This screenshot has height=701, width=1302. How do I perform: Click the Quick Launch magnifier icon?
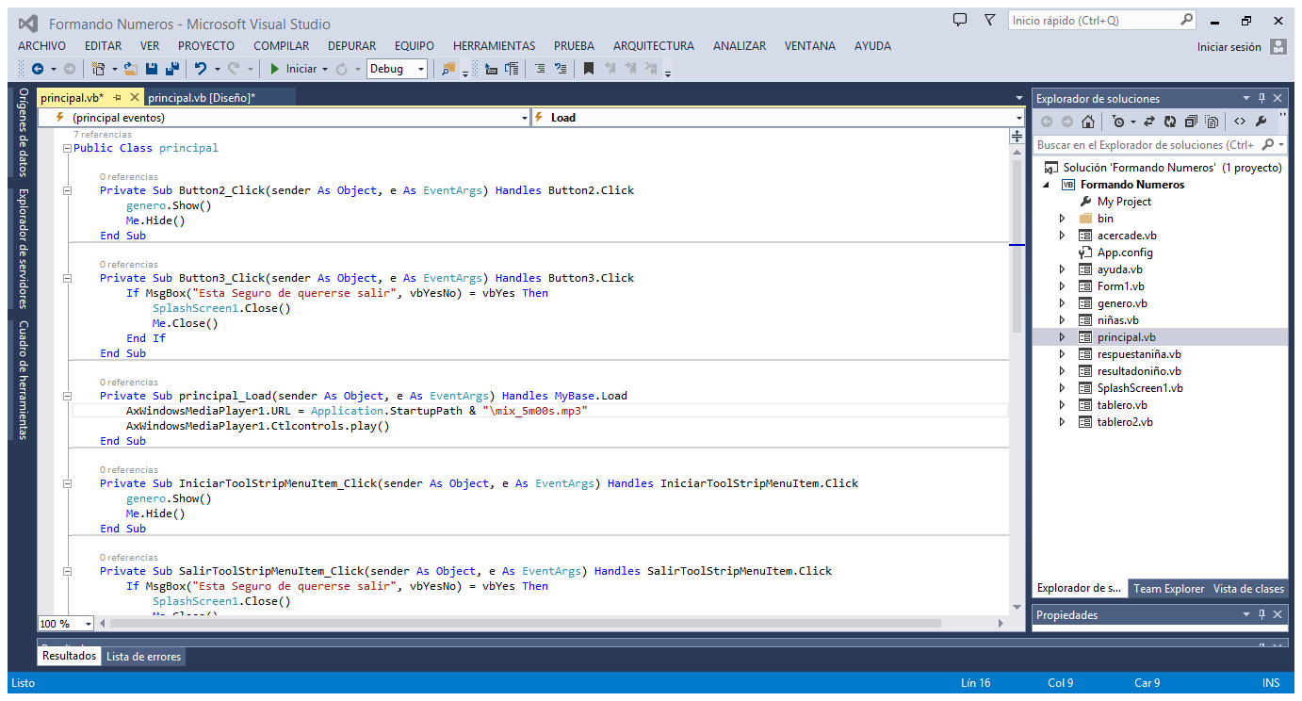[x=1186, y=20]
